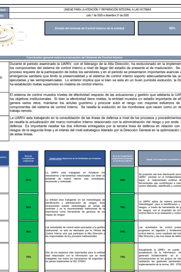Select the cell 'La entidad esta trabajando en las metodologias'
181x272 pixels.
75,207
